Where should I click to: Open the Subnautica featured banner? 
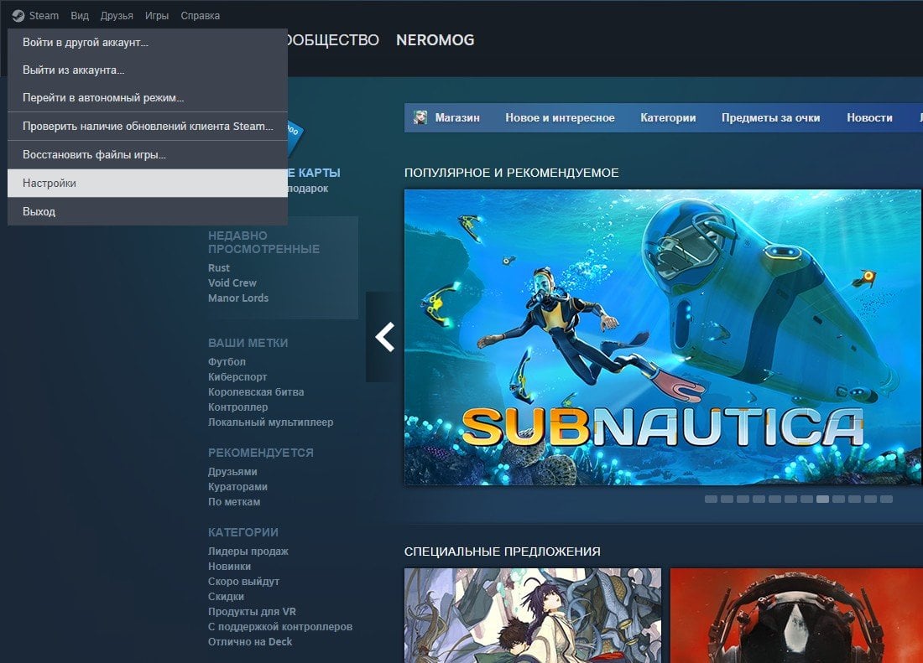click(663, 338)
